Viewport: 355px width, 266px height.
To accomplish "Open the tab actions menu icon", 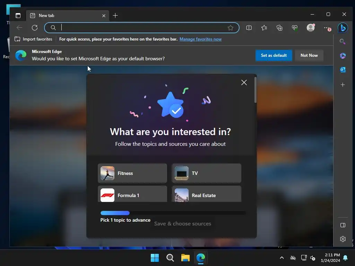I will coord(18,16).
